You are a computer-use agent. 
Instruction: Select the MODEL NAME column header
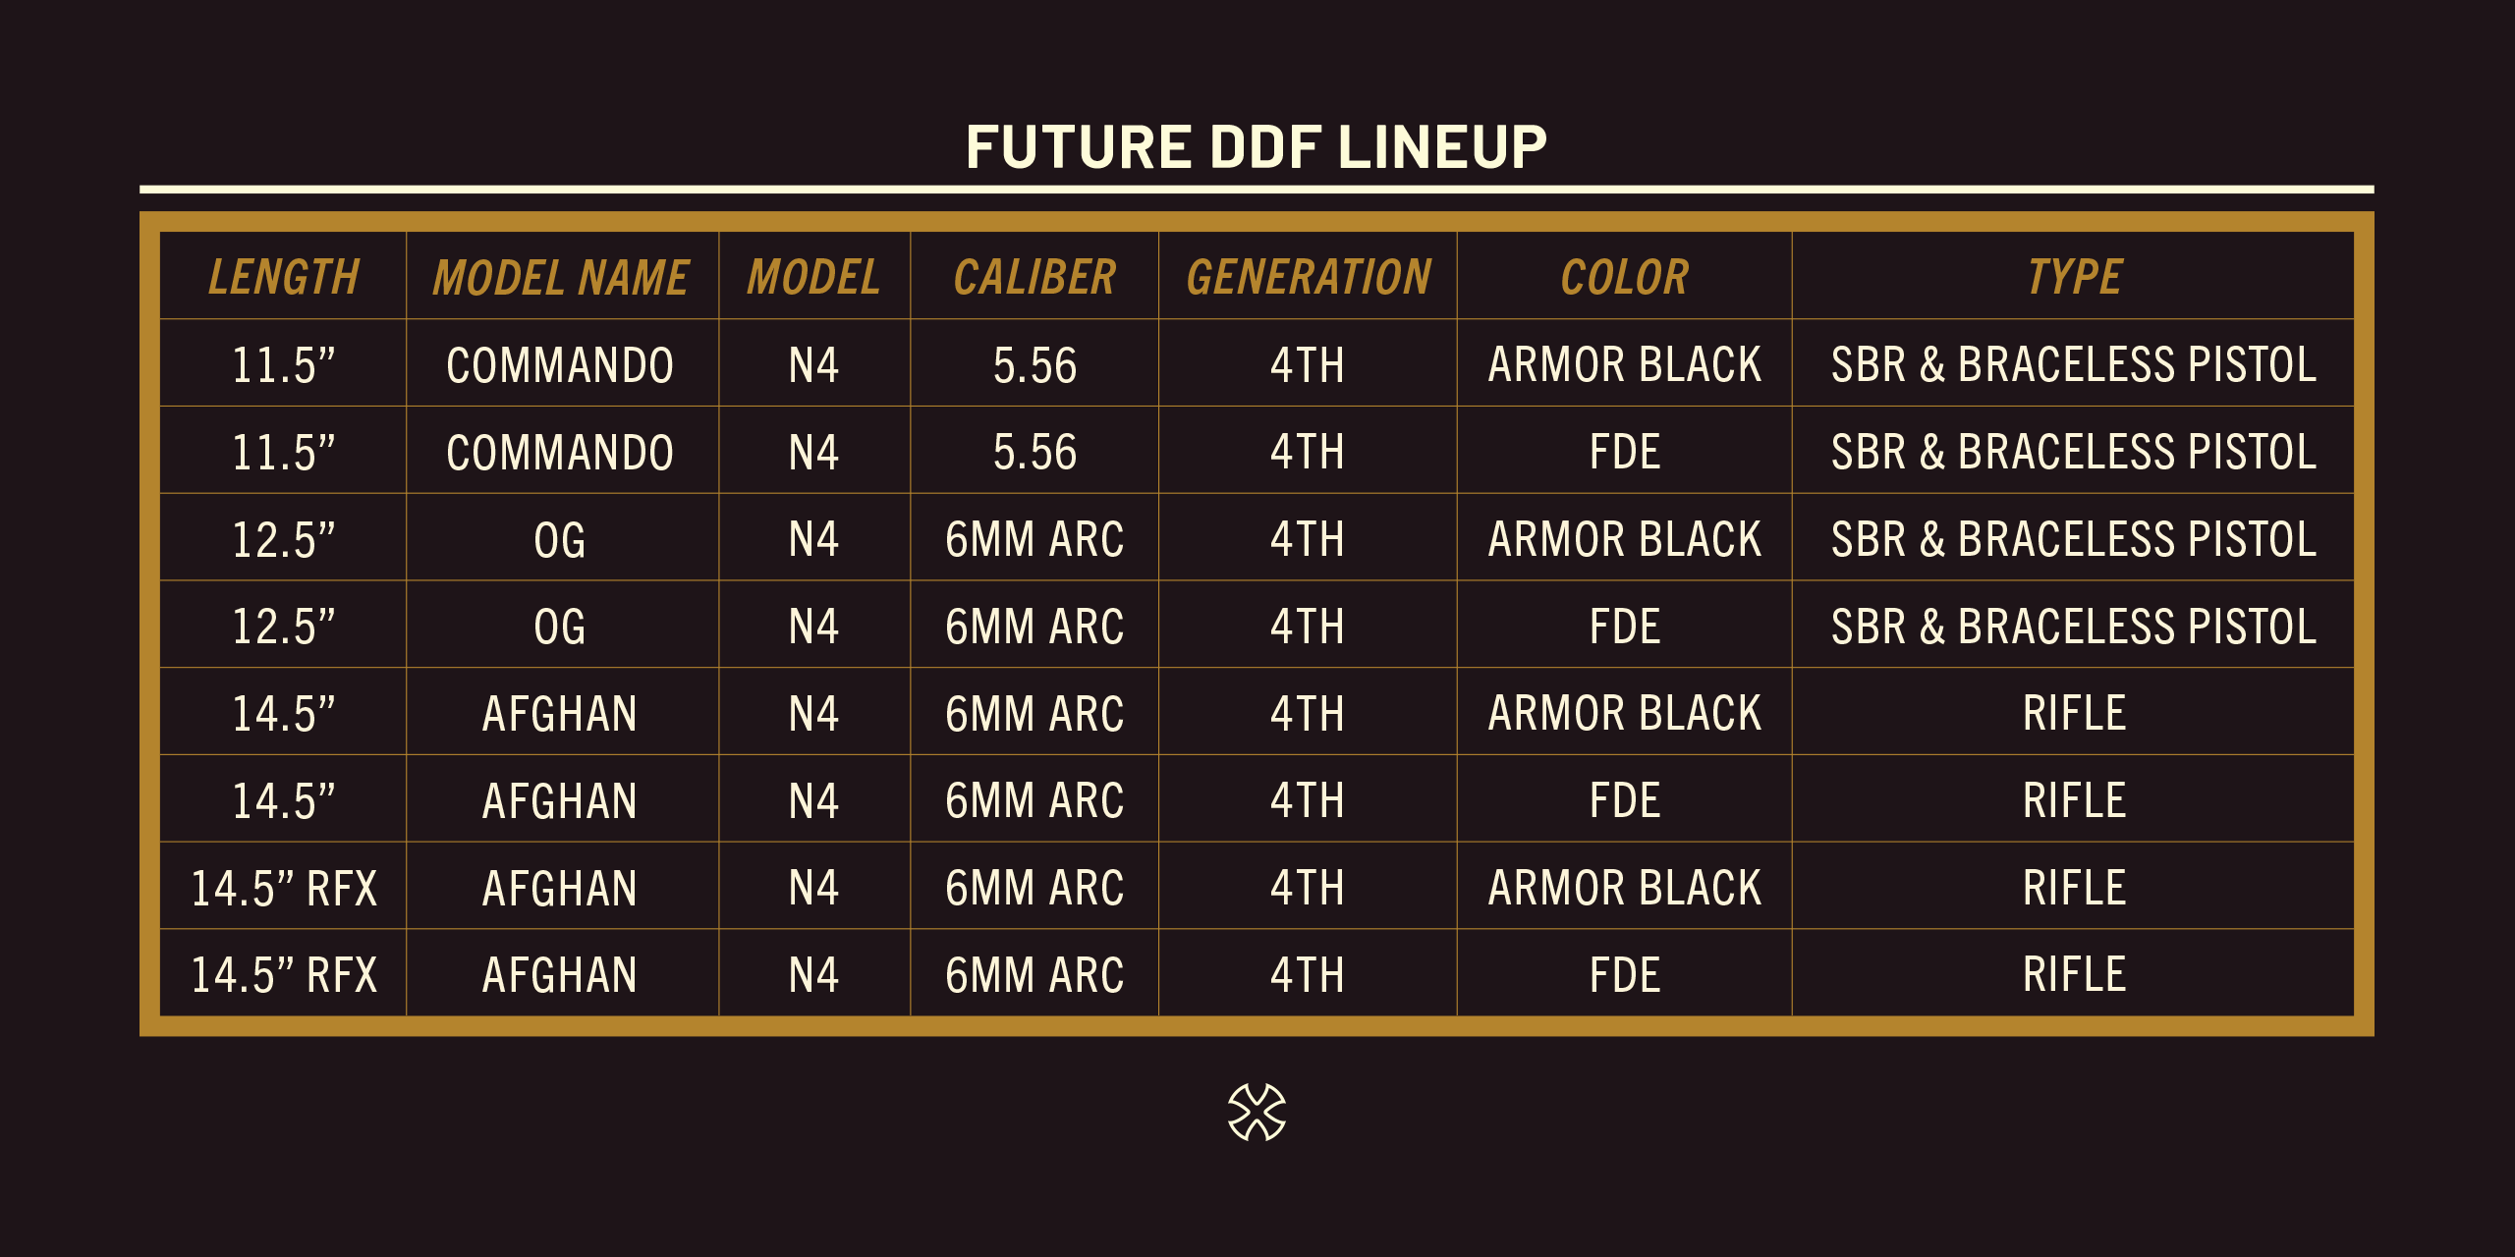tap(561, 277)
